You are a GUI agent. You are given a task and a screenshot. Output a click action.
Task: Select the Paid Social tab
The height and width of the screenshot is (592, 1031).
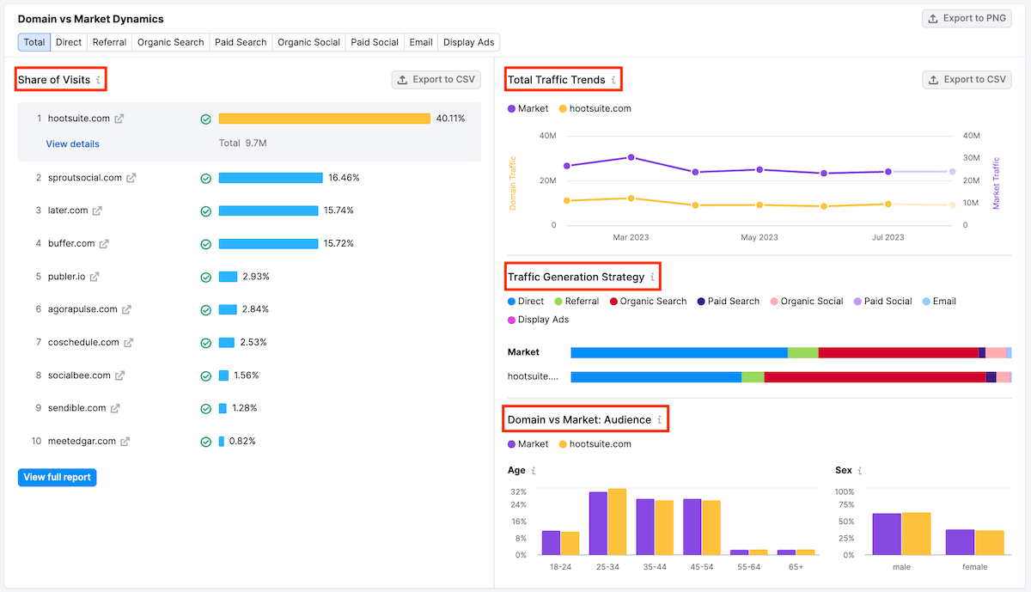(375, 42)
